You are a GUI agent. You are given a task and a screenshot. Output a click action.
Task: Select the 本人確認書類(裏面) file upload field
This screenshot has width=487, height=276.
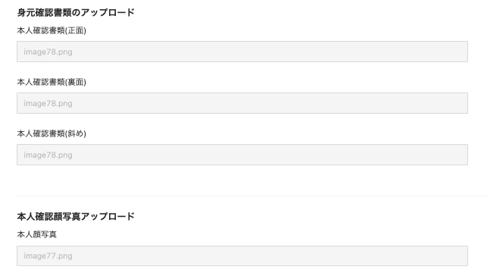tap(242, 103)
